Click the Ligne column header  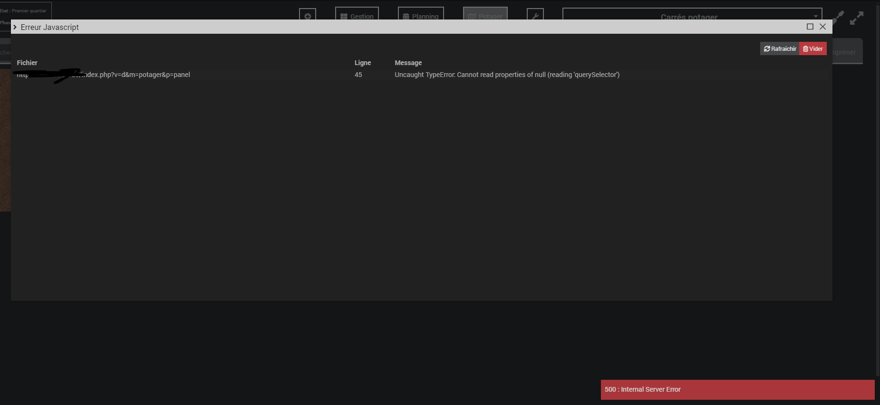pyautogui.click(x=363, y=63)
